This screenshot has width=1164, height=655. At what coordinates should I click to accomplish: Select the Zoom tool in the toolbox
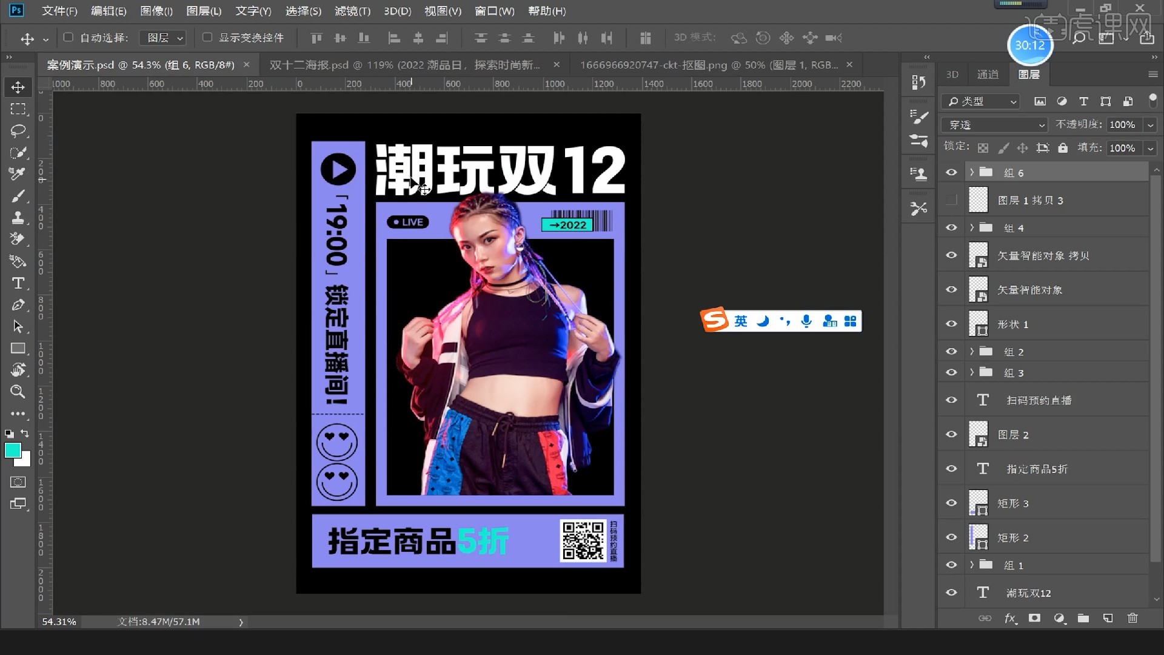click(x=18, y=392)
